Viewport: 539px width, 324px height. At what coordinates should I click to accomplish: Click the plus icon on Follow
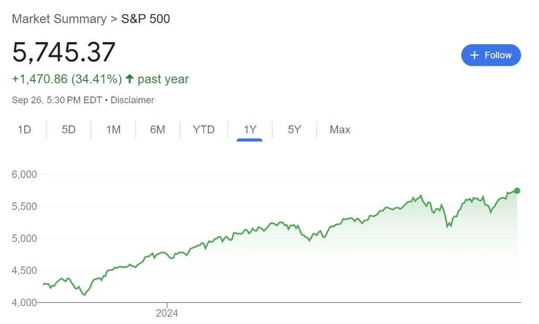(x=474, y=55)
